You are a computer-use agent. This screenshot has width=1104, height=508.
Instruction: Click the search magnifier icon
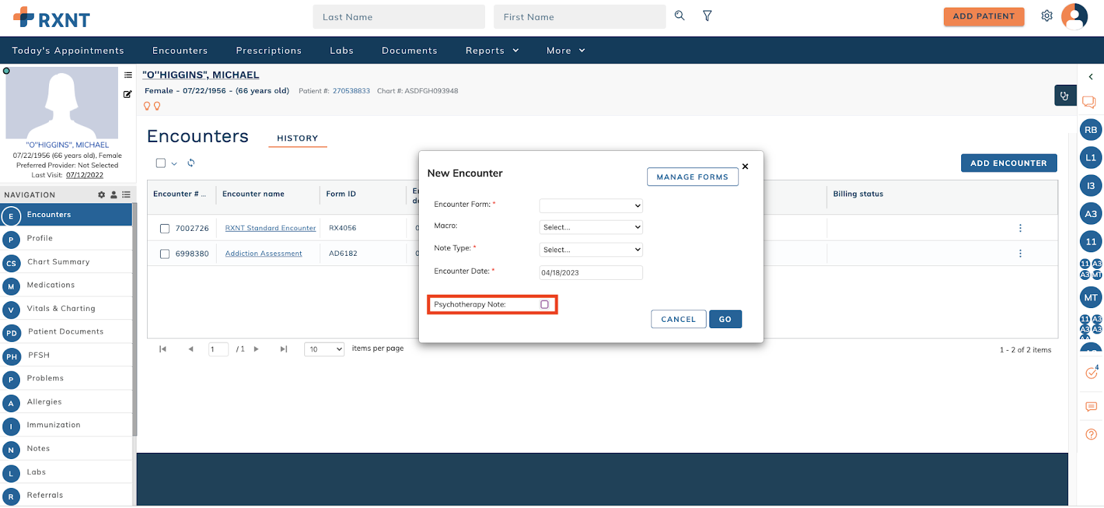pos(680,16)
